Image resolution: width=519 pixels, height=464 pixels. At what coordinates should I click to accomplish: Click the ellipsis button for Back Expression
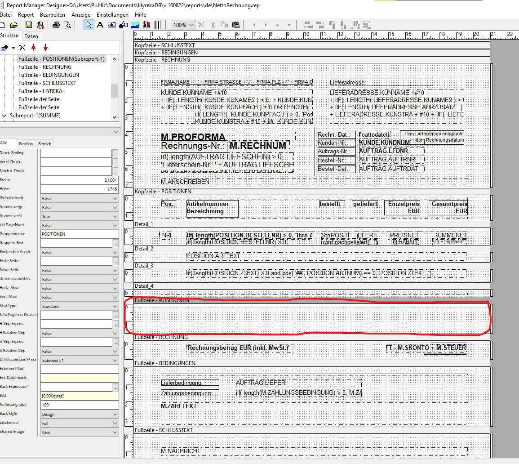[115, 387]
